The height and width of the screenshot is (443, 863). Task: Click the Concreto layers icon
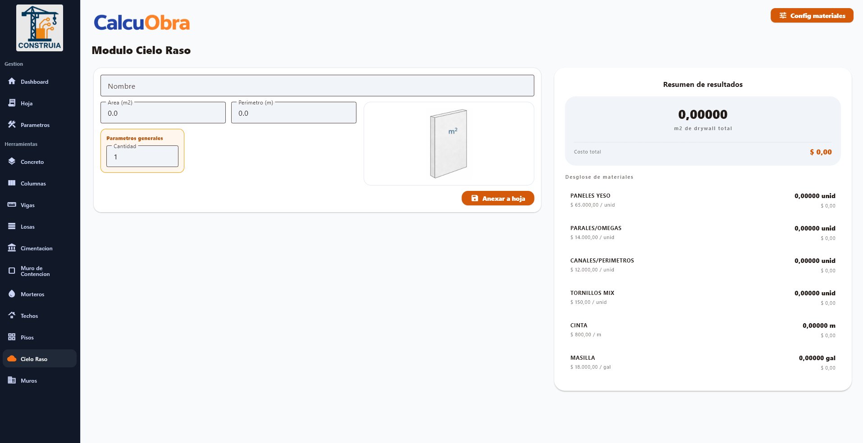click(x=12, y=162)
